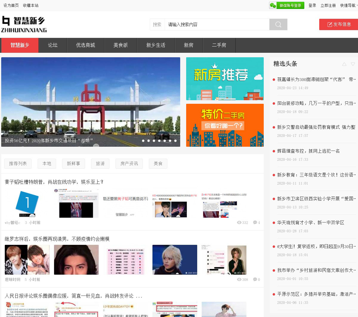Select the first carousel dot indicator
Screen dimensions: 358x317
point(143,141)
